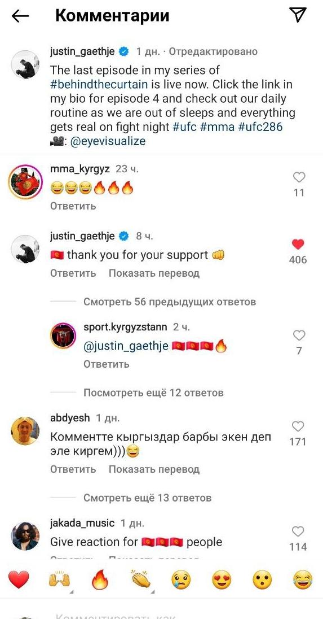Insert the fire emoji reaction
Screen dimensions: 323x619
(x=100, y=581)
